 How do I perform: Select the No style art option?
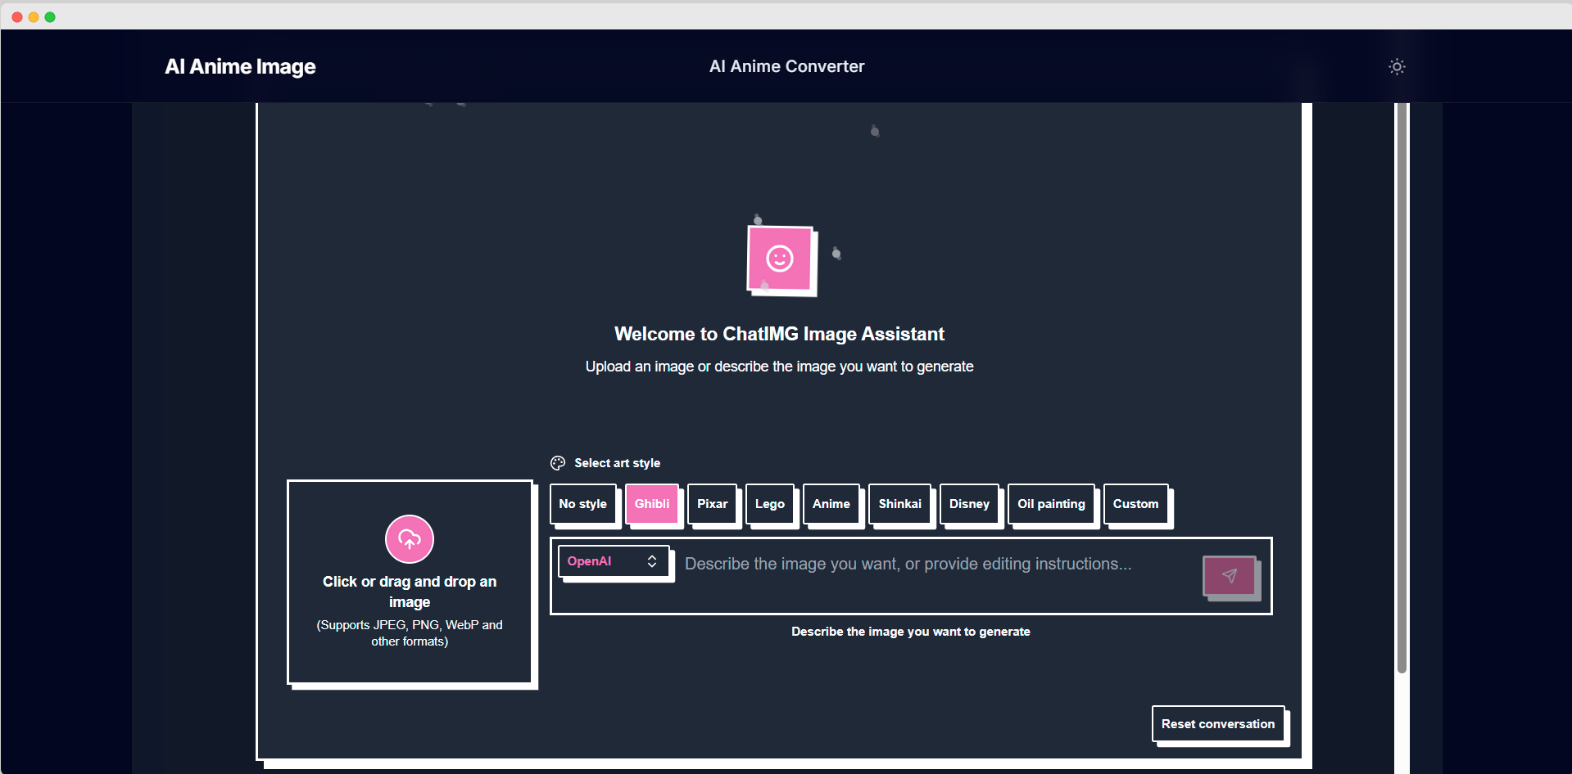tap(582, 504)
